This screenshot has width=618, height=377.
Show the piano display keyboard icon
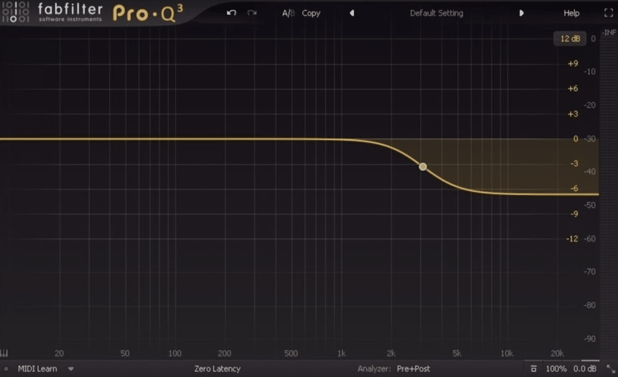click(x=4, y=354)
